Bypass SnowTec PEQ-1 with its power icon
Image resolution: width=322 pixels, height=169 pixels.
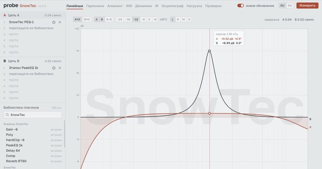pyautogui.click(x=54, y=22)
